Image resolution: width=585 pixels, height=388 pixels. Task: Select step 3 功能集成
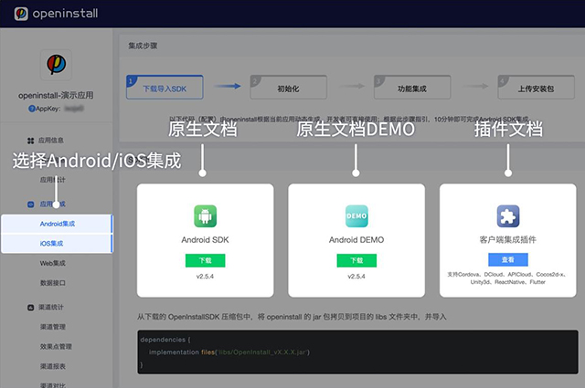coord(412,88)
